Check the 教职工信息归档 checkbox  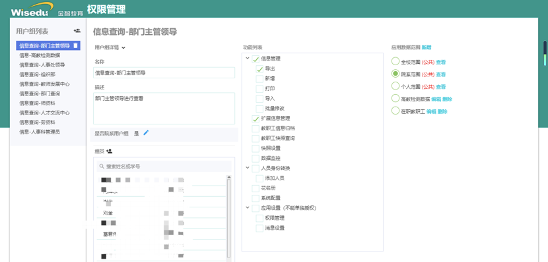pos(256,128)
